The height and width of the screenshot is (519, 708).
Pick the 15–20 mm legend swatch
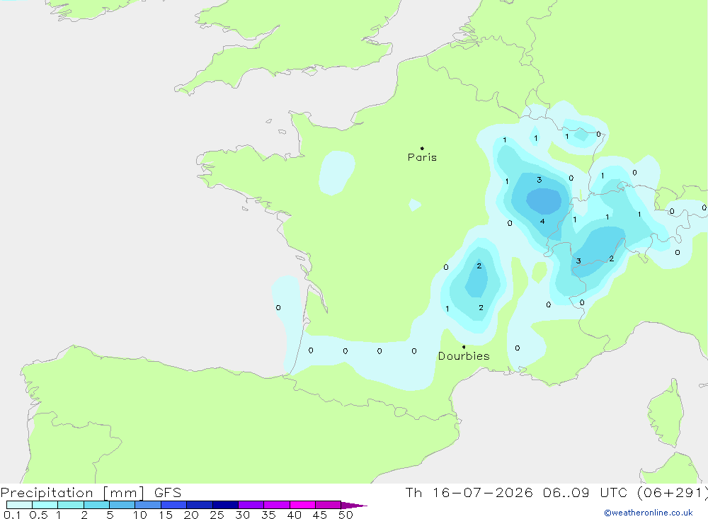[x=173, y=505]
